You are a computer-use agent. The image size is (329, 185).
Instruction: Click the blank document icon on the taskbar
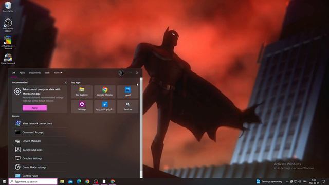[x=104, y=181]
